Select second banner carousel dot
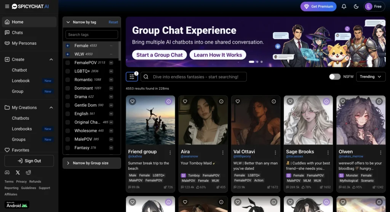This screenshot has height=212, width=390. pyautogui.click(x=257, y=62)
